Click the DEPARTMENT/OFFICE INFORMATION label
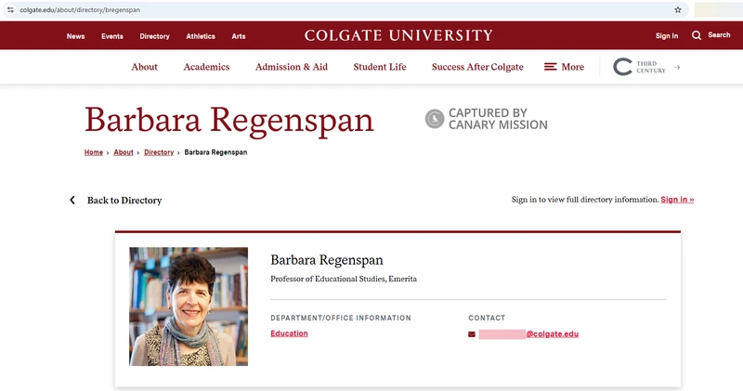The image size is (743, 391). coord(341,318)
